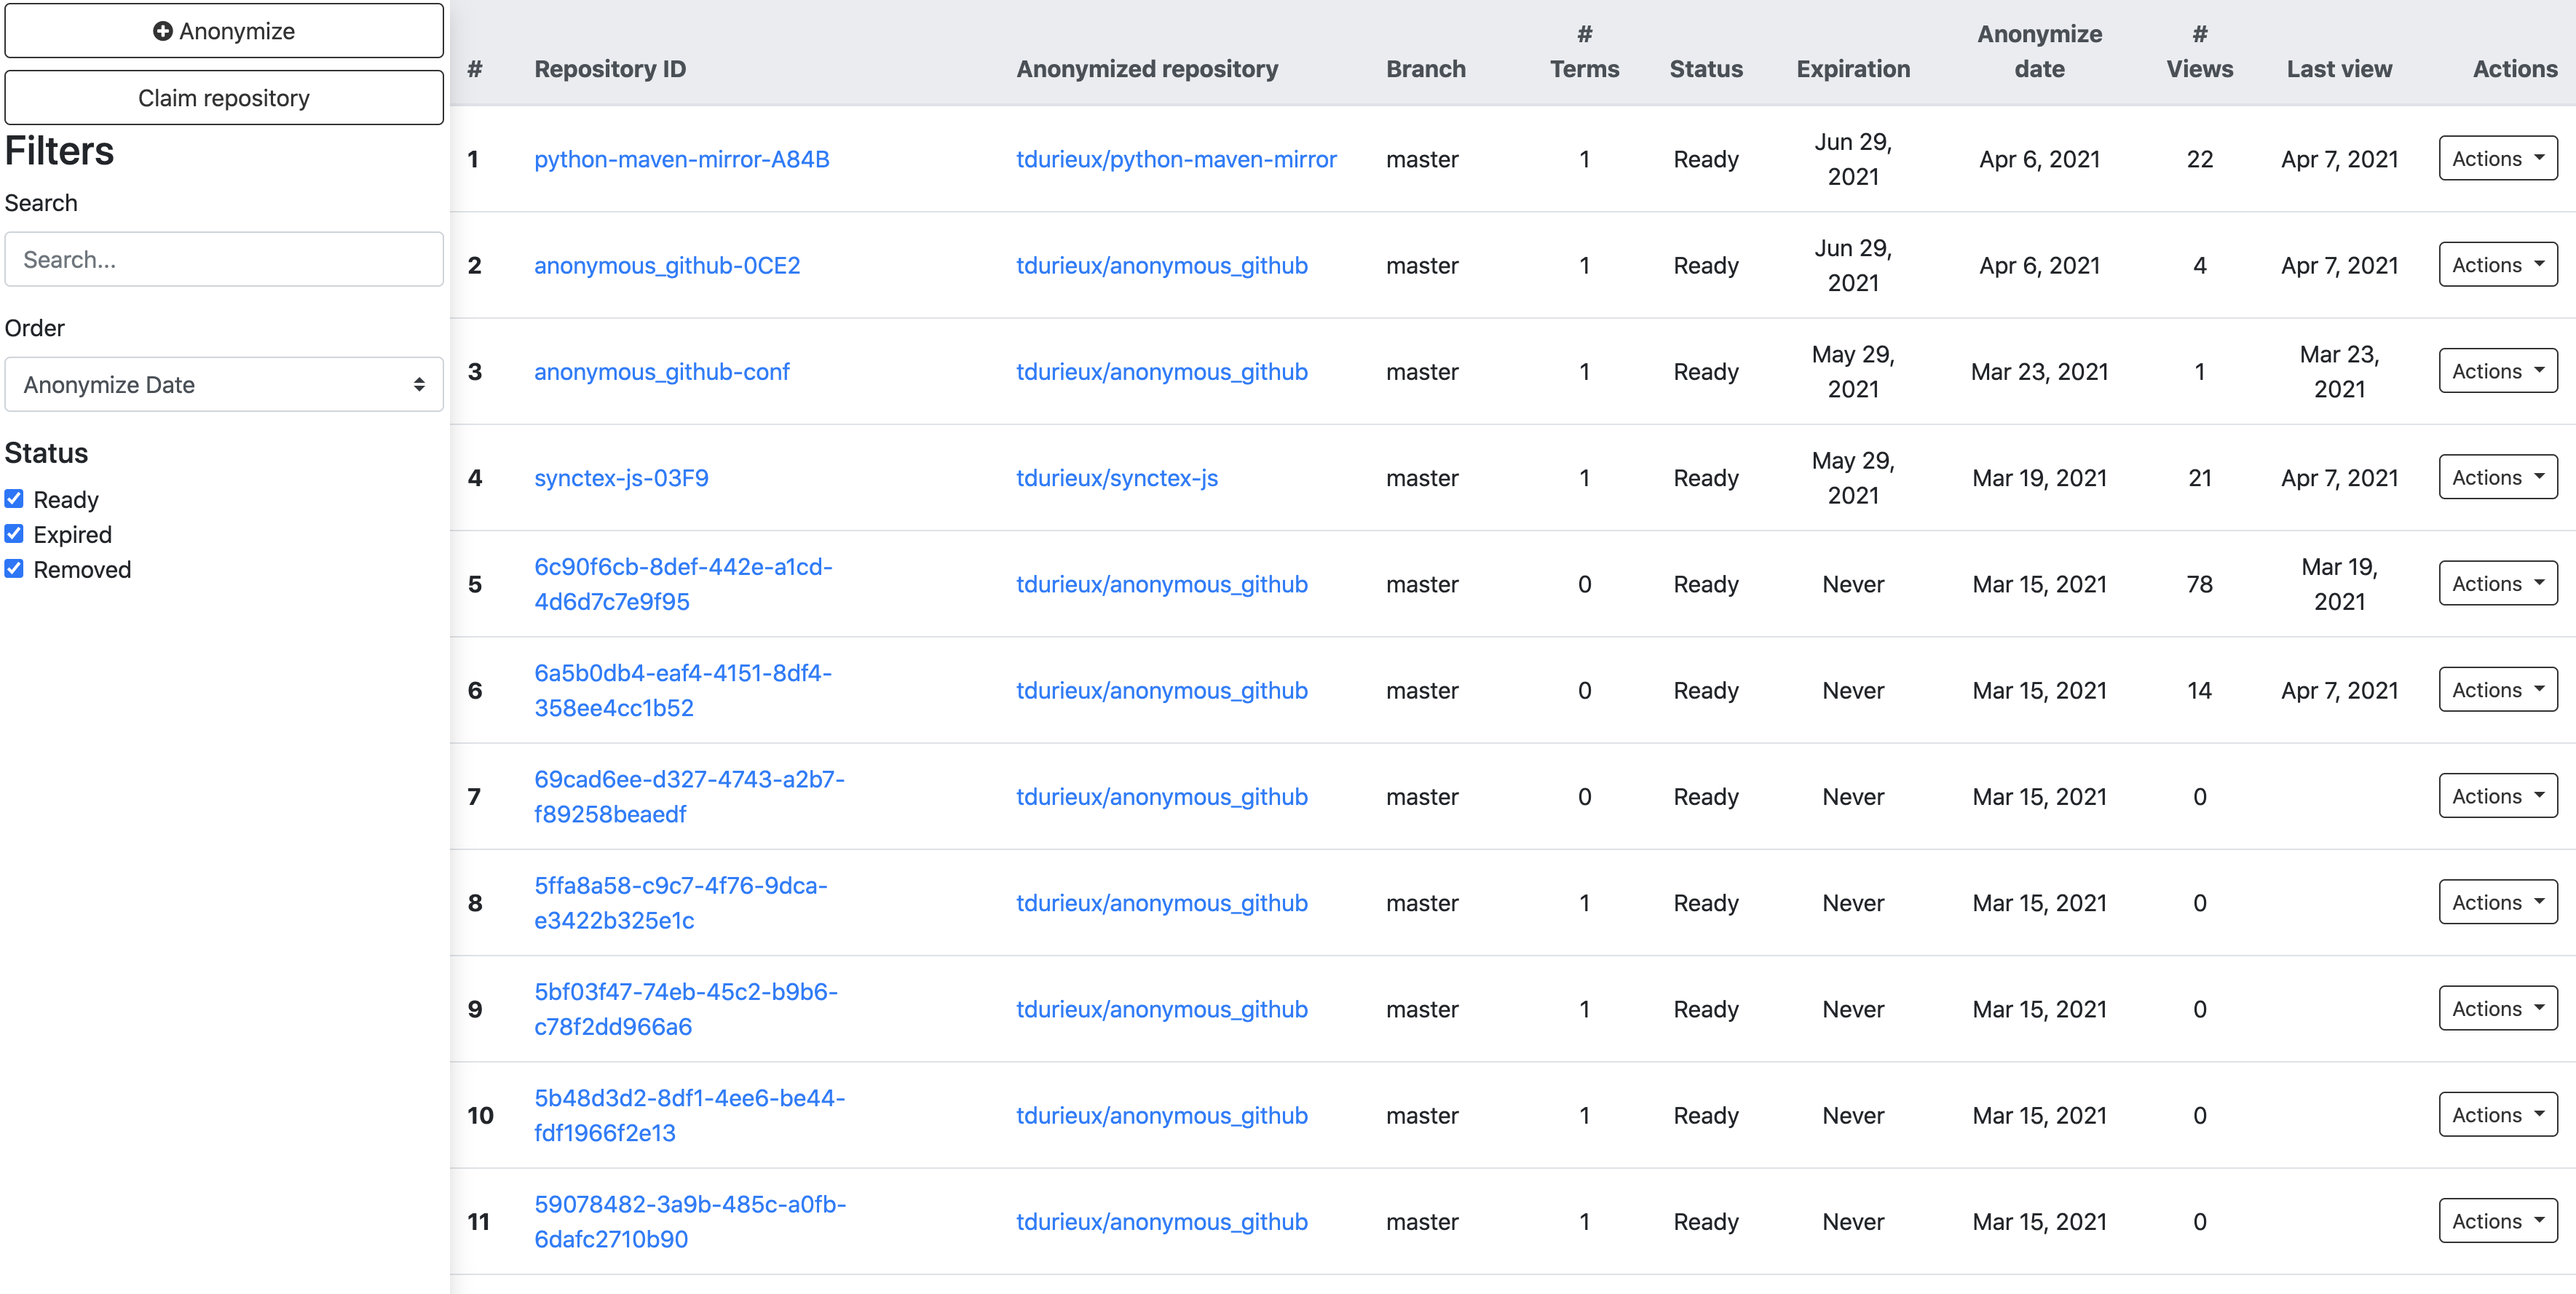The height and width of the screenshot is (1294, 2576).
Task: Click the # Views column header
Action: [x=2199, y=51]
